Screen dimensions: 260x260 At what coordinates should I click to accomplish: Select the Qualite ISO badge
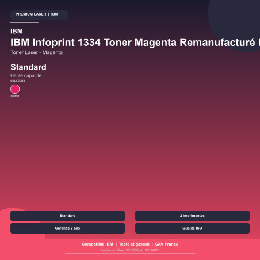[x=192, y=228]
